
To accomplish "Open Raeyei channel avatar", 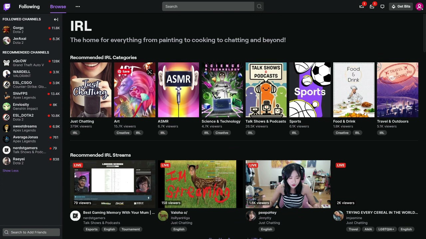I will [6, 161].
